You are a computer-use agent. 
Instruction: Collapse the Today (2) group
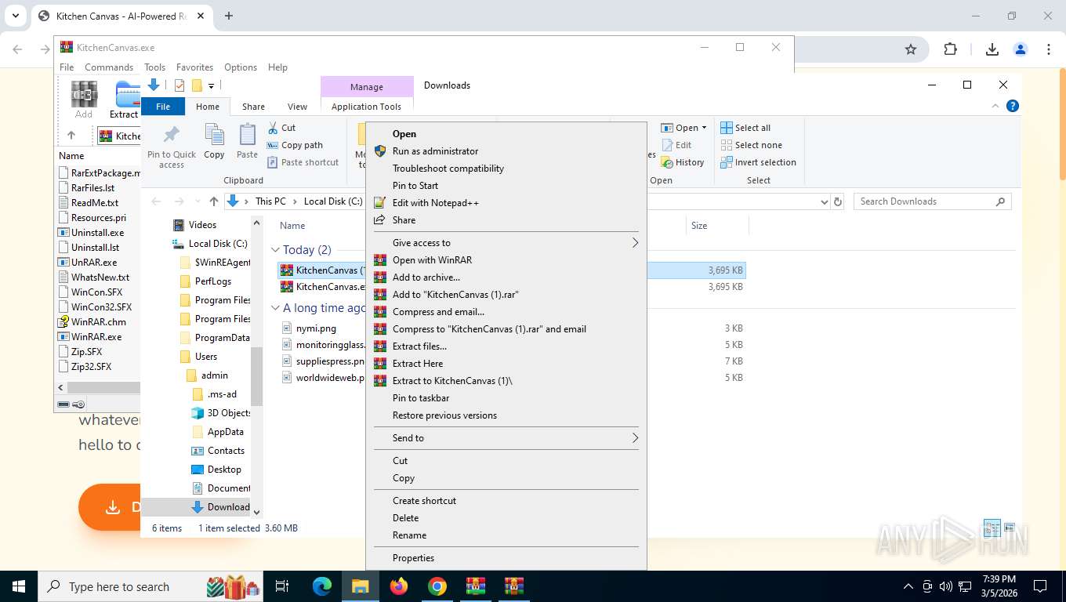coord(275,250)
